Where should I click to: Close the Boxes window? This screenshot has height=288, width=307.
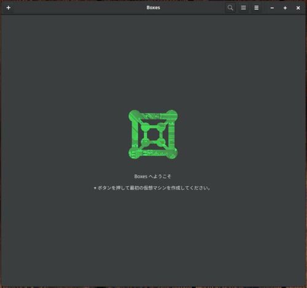(x=298, y=8)
